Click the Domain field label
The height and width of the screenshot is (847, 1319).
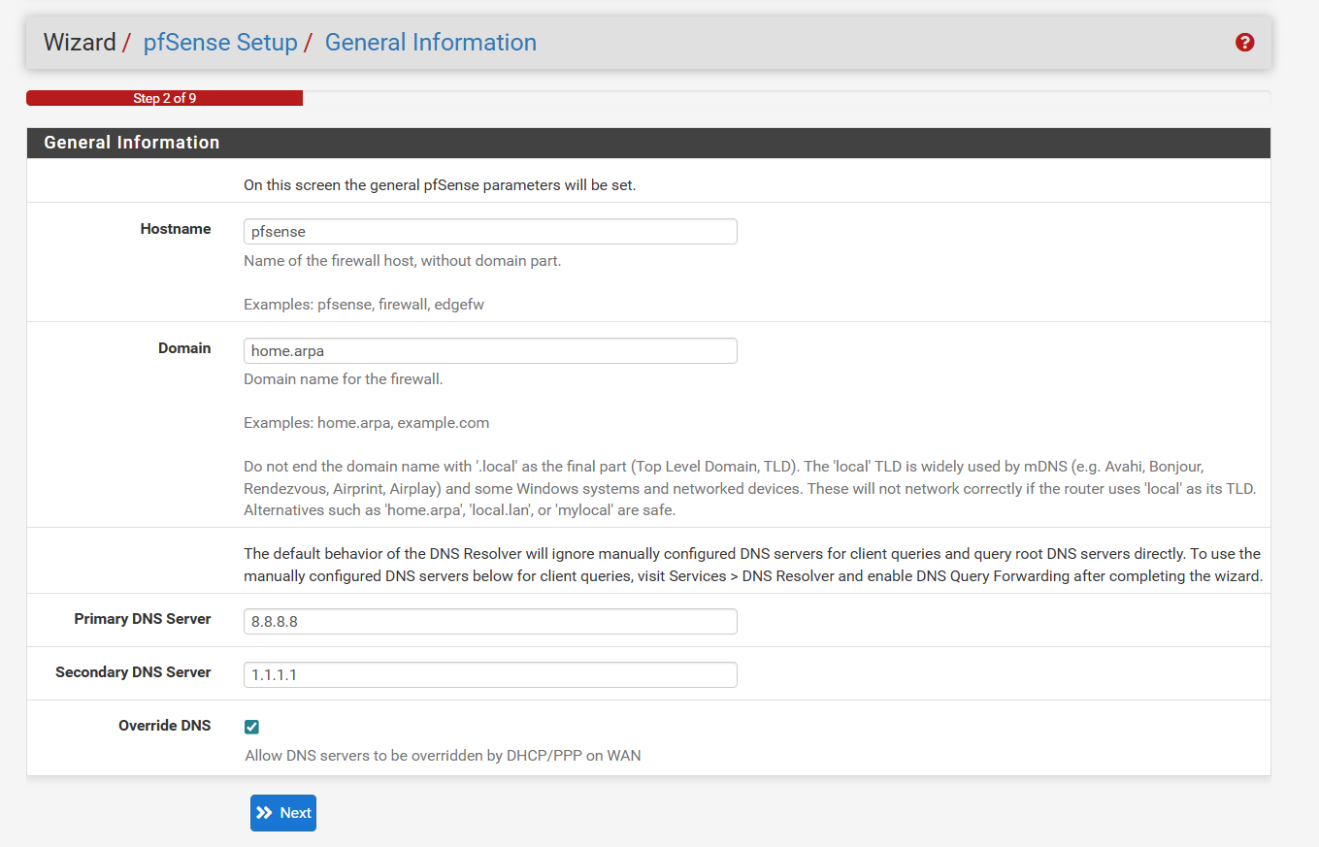(x=184, y=348)
